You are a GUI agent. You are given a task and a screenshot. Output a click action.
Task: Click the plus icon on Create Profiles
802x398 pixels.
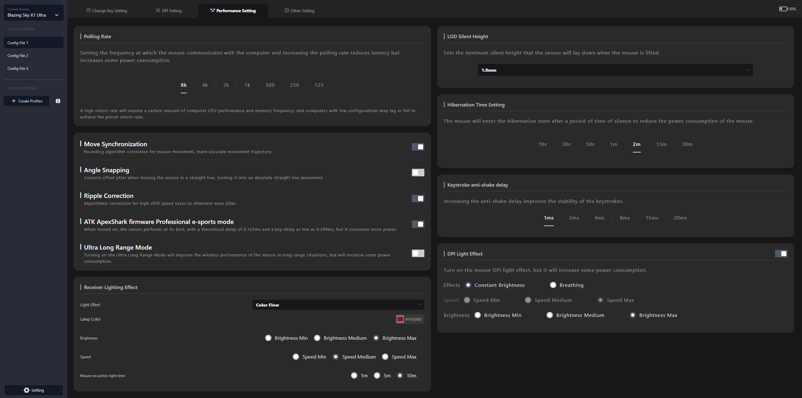tap(13, 101)
